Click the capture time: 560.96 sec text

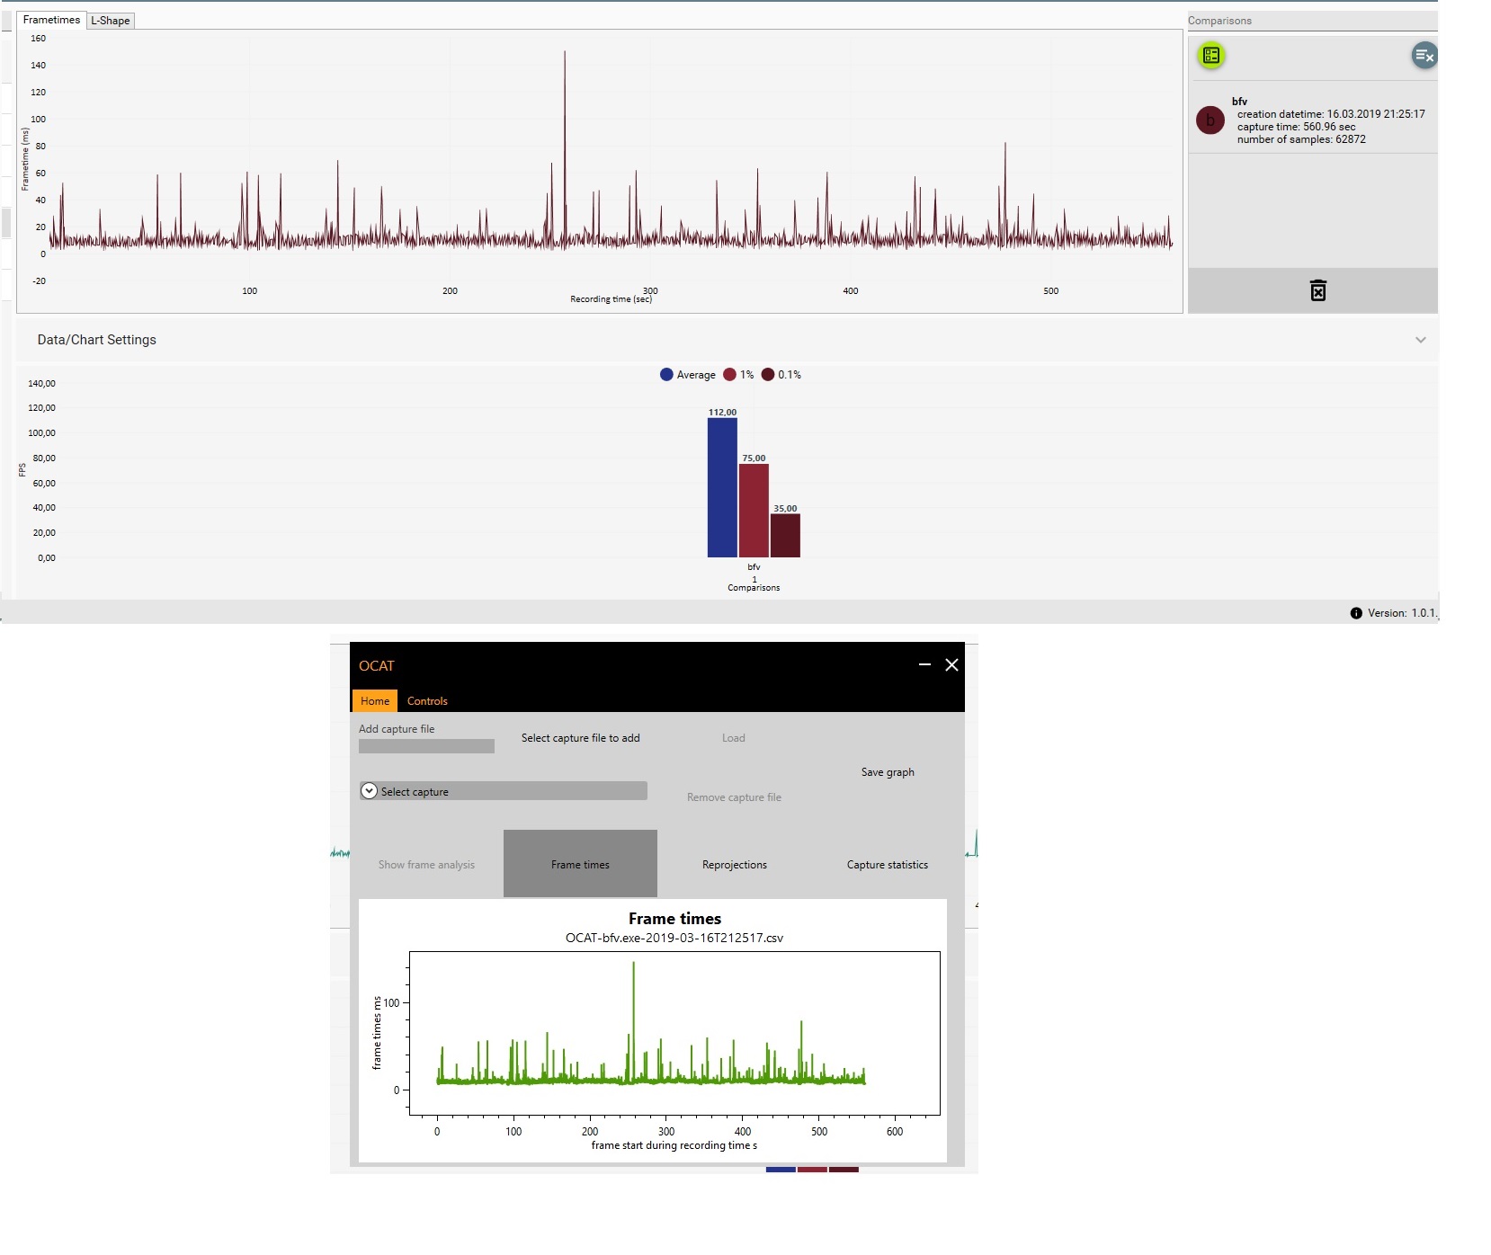tap(1296, 127)
